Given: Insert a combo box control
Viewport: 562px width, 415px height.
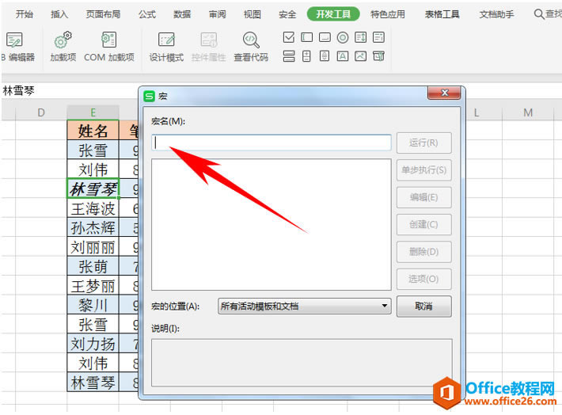Looking at the screenshot, I should pos(378,37).
